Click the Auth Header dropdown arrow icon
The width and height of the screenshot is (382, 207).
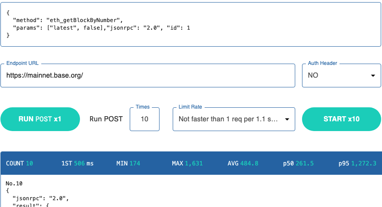click(373, 76)
